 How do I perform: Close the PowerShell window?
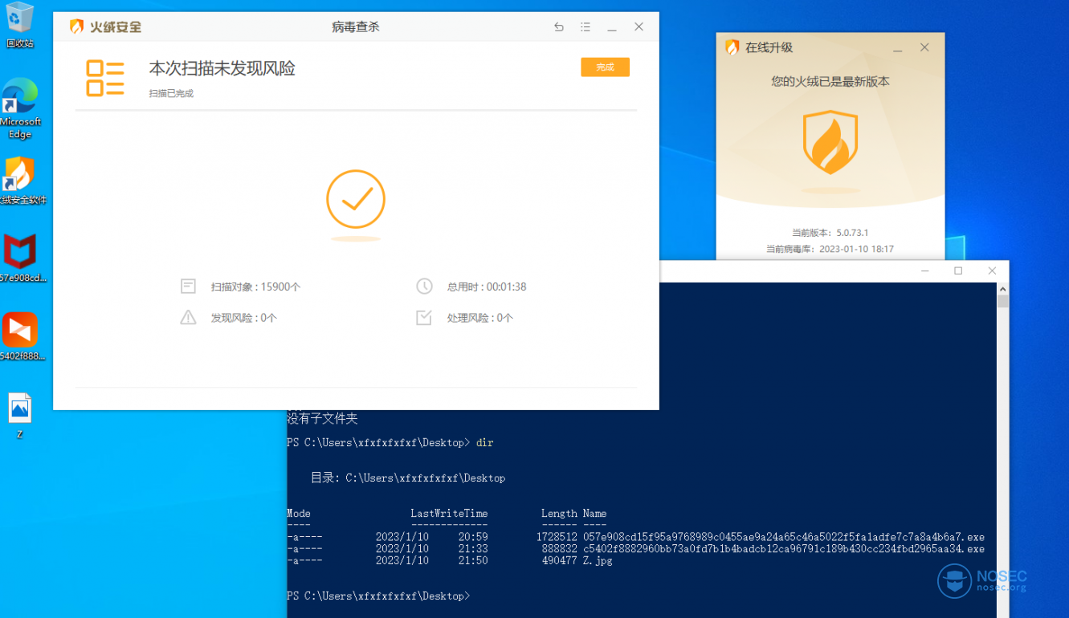(992, 271)
